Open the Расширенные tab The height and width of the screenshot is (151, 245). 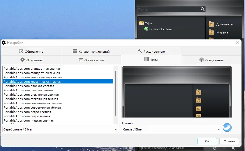151,51
